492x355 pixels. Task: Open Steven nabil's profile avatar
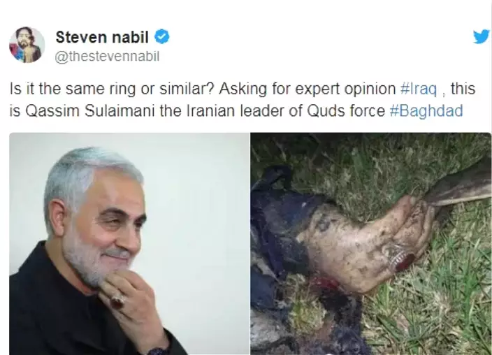tap(27, 45)
